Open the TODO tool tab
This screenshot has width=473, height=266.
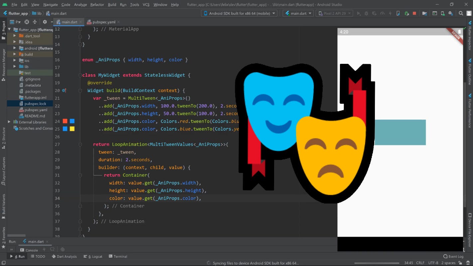[38, 256]
